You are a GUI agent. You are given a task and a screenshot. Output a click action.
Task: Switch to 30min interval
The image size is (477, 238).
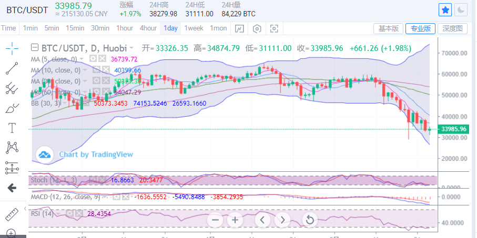pos(100,28)
